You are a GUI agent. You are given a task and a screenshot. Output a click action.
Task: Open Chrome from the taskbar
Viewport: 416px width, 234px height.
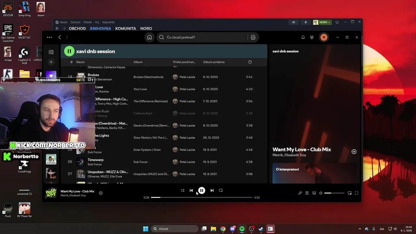[223, 229]
